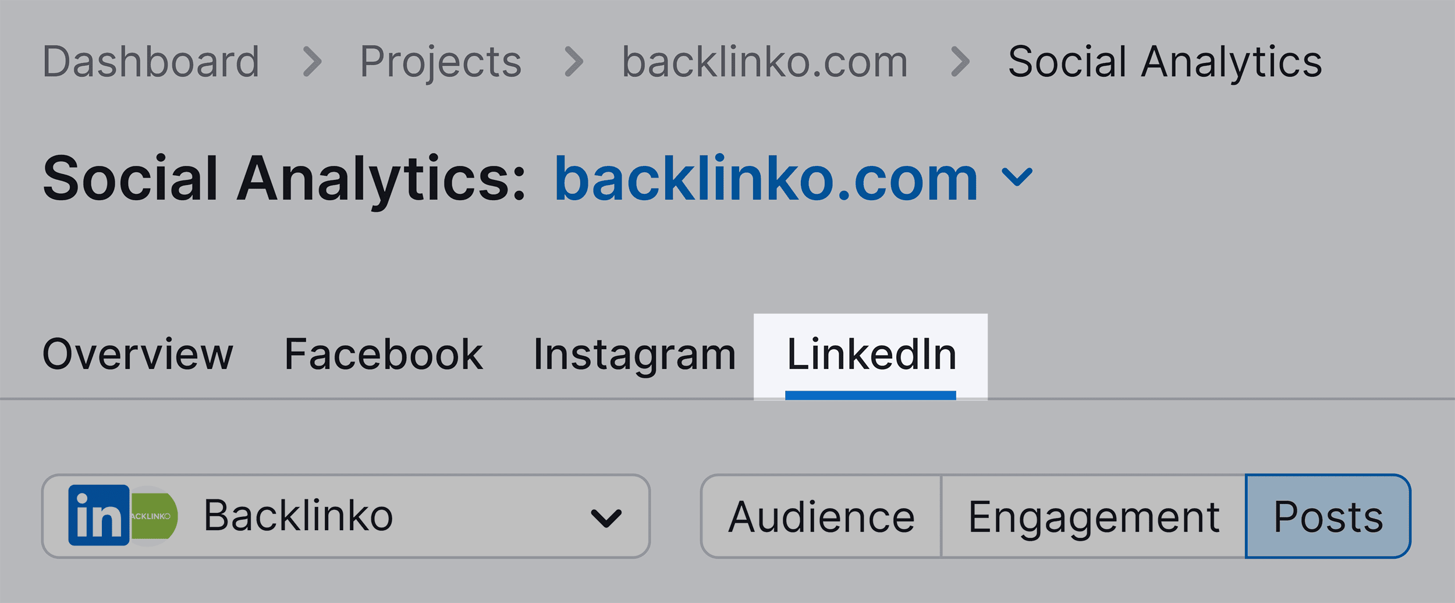Select the Posts view toggle
The image size is (1455, 603).
coord(1328,517)
